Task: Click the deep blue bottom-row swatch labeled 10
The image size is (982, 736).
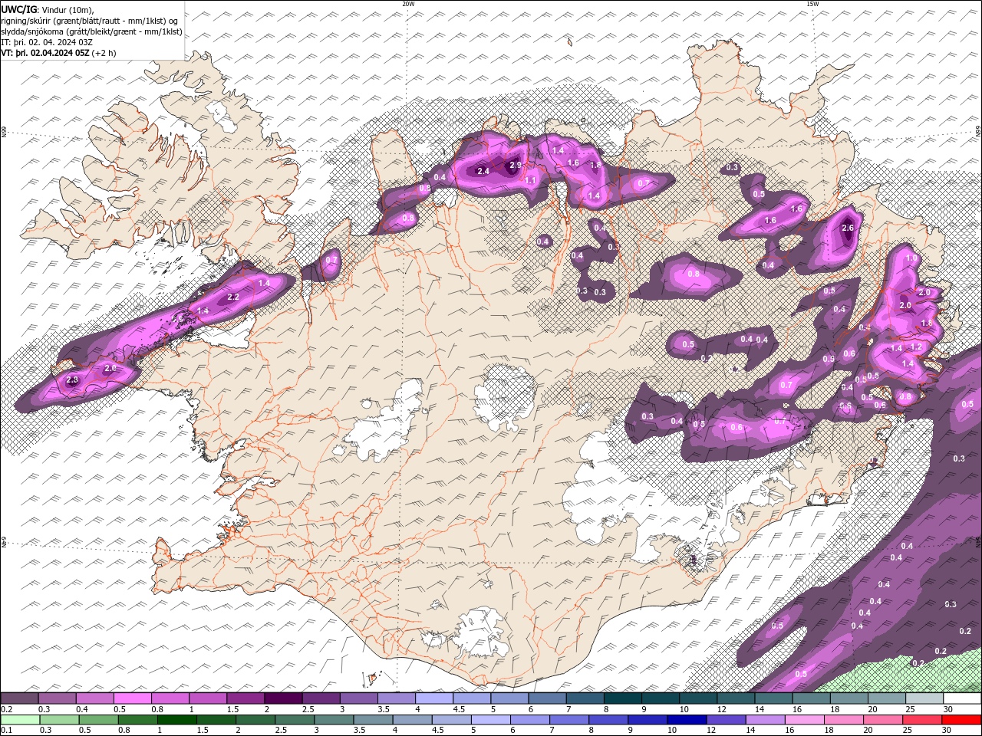Action: [687, 720]
